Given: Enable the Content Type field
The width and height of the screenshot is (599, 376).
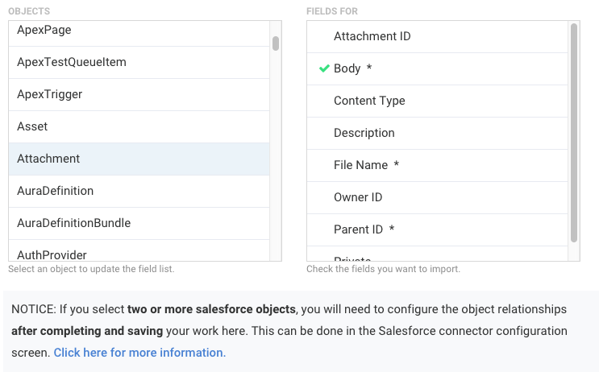Looking at the screenshot, I should 369,101.
